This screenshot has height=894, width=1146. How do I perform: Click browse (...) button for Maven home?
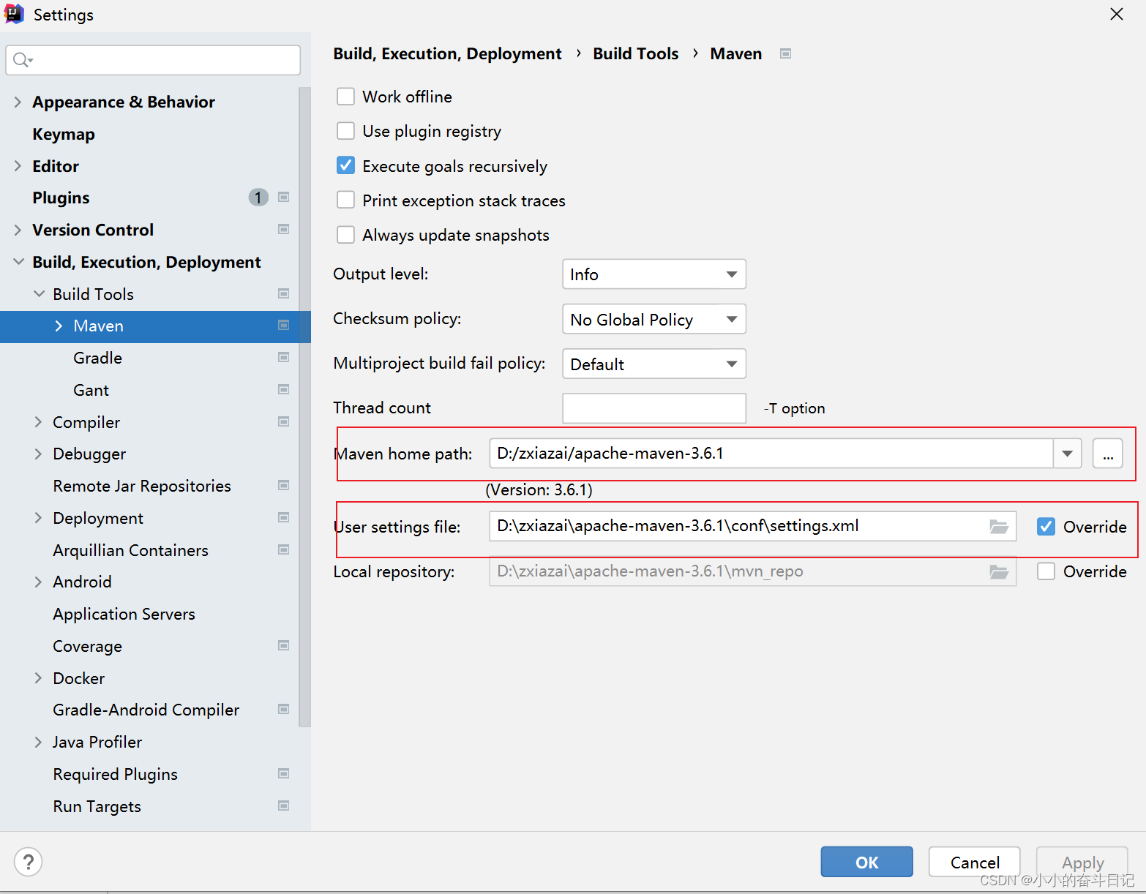[1108, 454]
